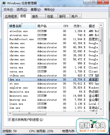
Task: Select the atiesrxx.exe process row
Action: [x=53, y=35]
